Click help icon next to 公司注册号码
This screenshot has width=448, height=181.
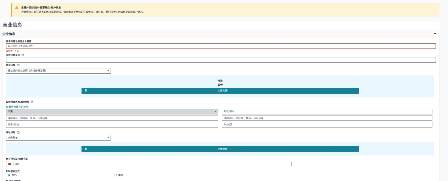pyautogui.click(x=23, y=55)
